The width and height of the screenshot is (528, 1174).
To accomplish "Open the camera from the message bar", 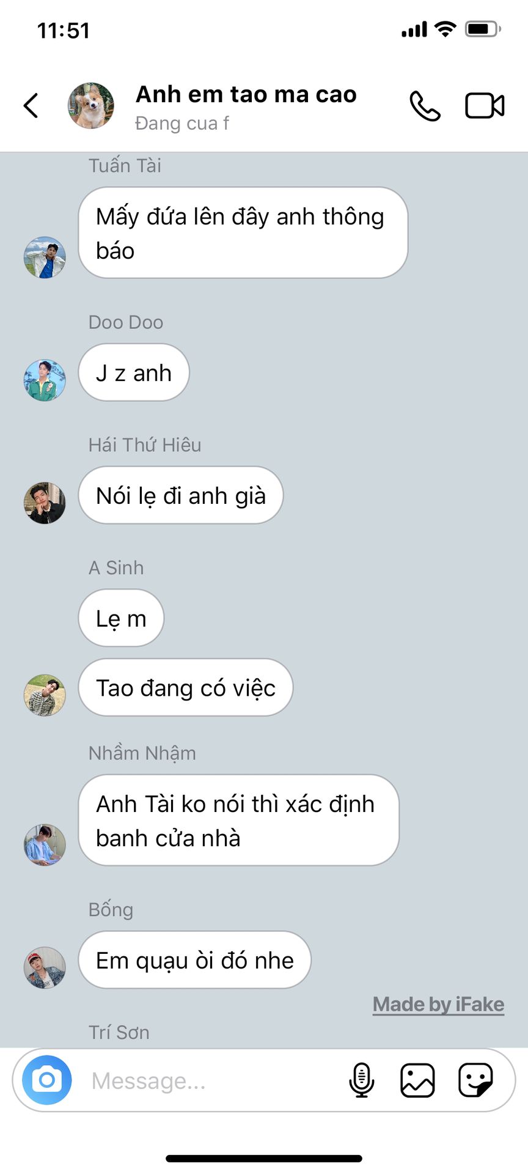I will [x=47, y=1080].
